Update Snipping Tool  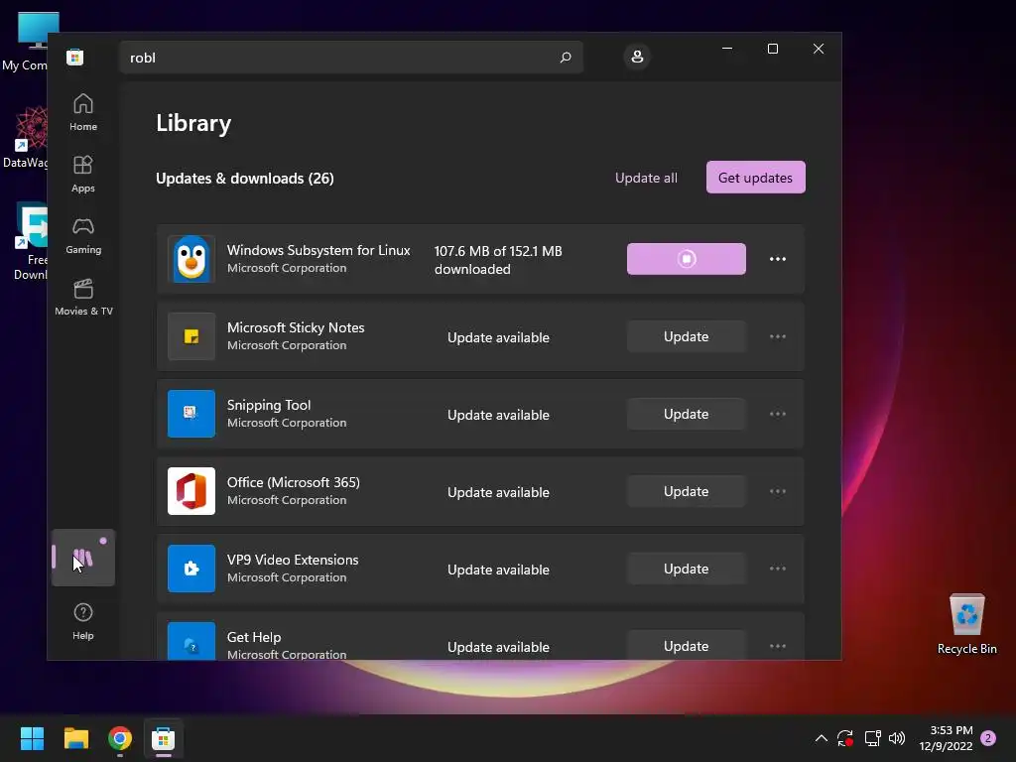687,414
